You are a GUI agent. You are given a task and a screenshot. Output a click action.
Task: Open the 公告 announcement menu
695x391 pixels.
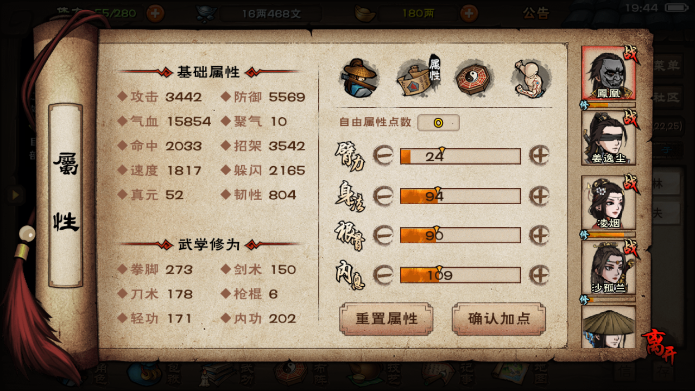pyautogui.click(x=536, y=13)
